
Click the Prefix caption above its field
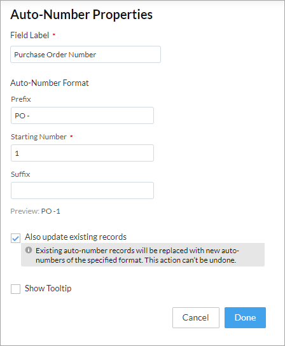[x=21, y=99]
